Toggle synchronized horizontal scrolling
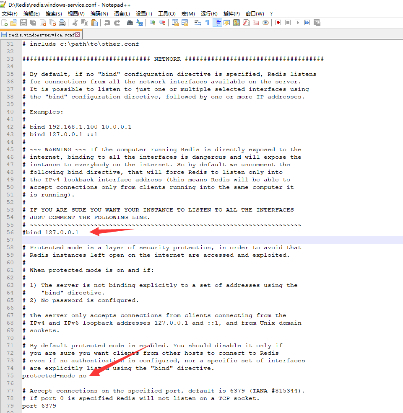The height and width of the screenshot is (413, 403). pos(185,23)
